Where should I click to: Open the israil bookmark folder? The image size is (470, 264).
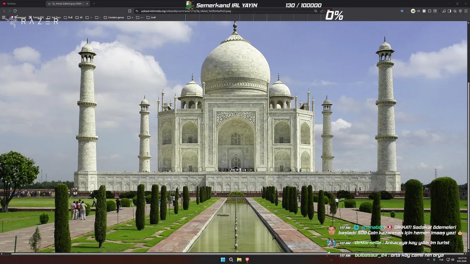(x=151, y=17)
